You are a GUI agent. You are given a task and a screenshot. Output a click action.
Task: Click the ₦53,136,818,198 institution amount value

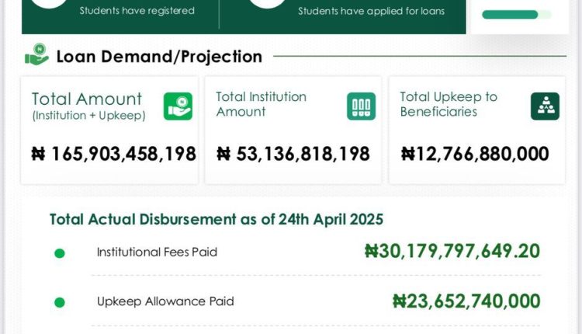point(293,154)
